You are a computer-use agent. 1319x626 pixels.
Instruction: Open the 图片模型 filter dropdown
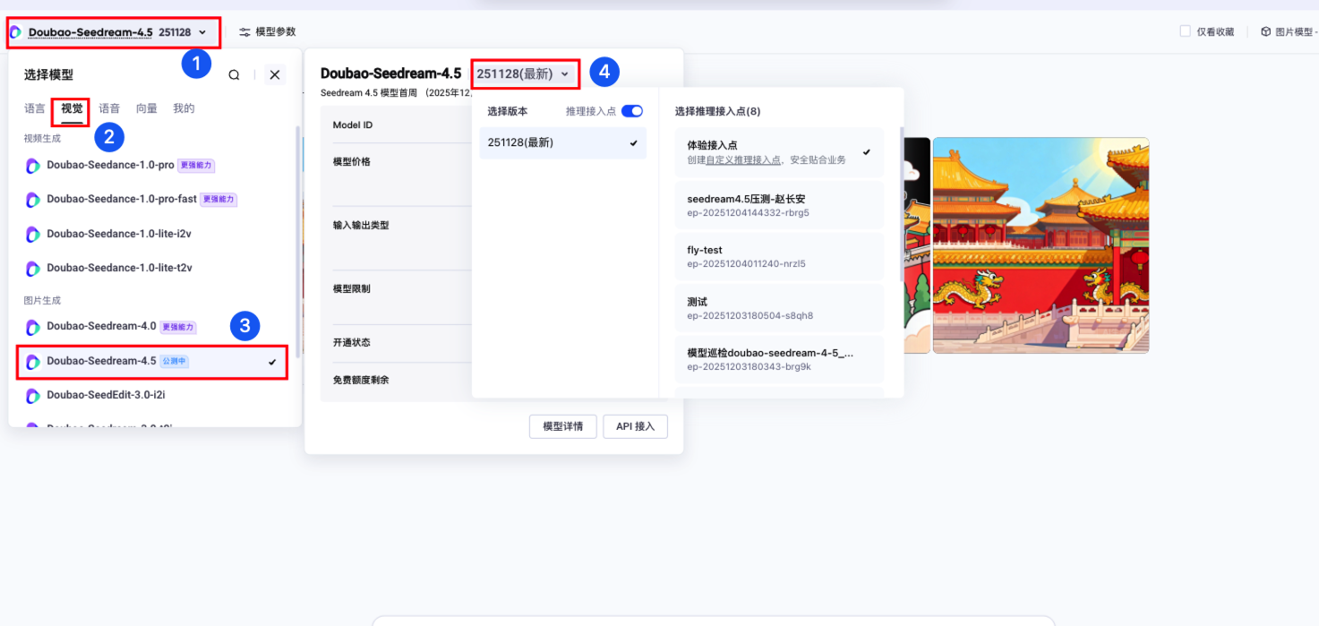tap(1289, 31)
